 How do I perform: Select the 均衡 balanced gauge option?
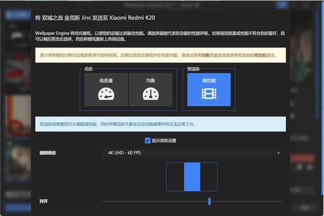point(151,90)
